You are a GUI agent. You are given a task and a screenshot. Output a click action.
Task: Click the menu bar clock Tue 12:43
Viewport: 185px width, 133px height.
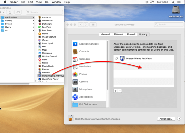162,2
